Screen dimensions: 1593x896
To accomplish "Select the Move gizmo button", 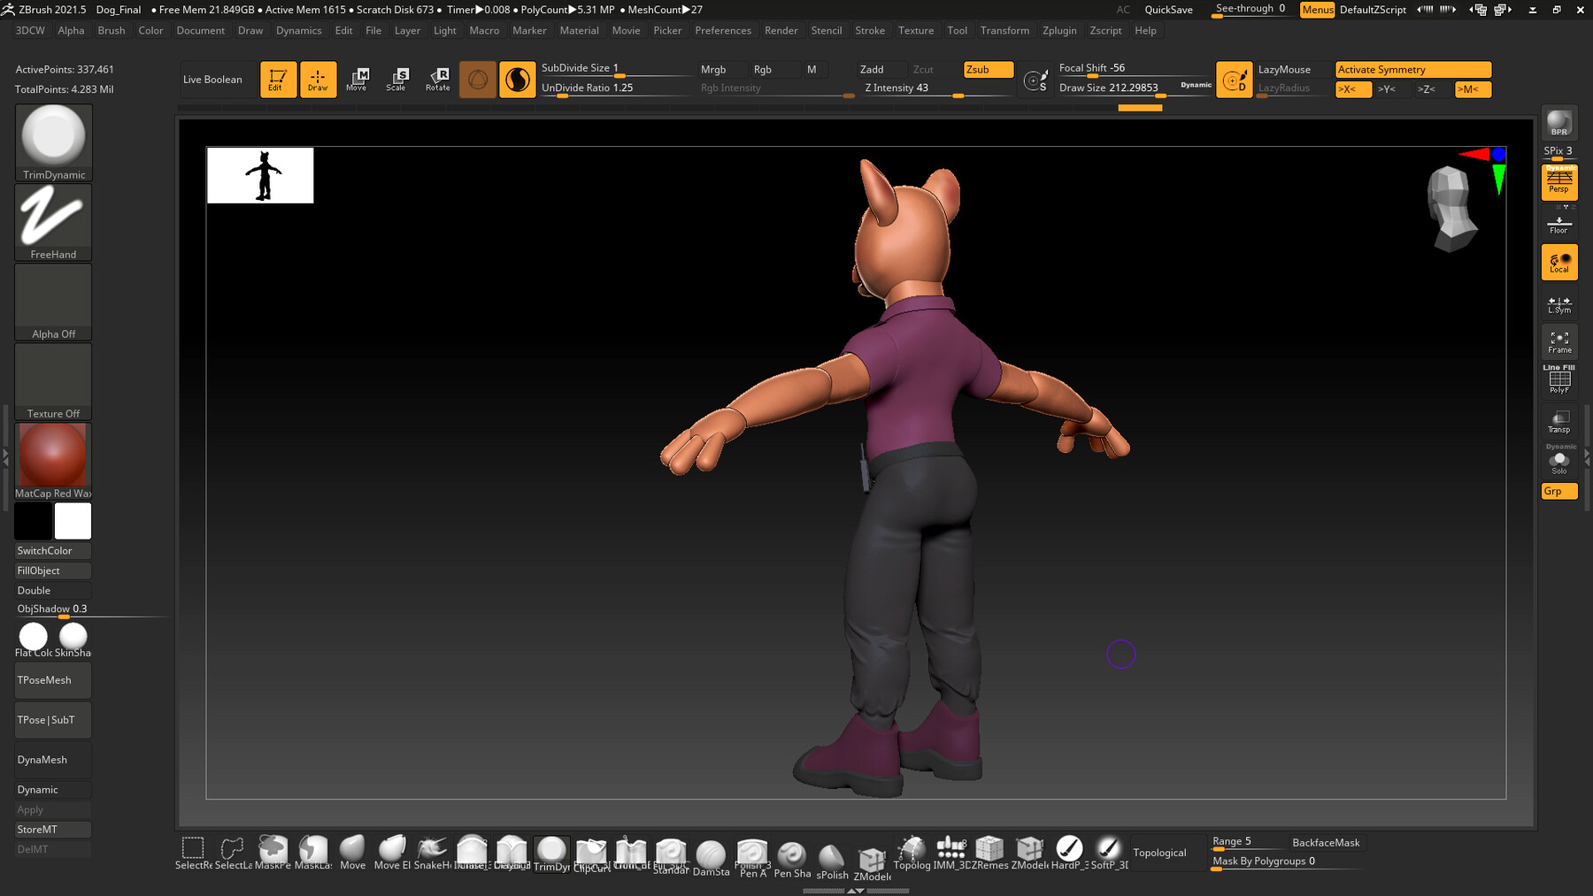I will [x=357, y=79].
